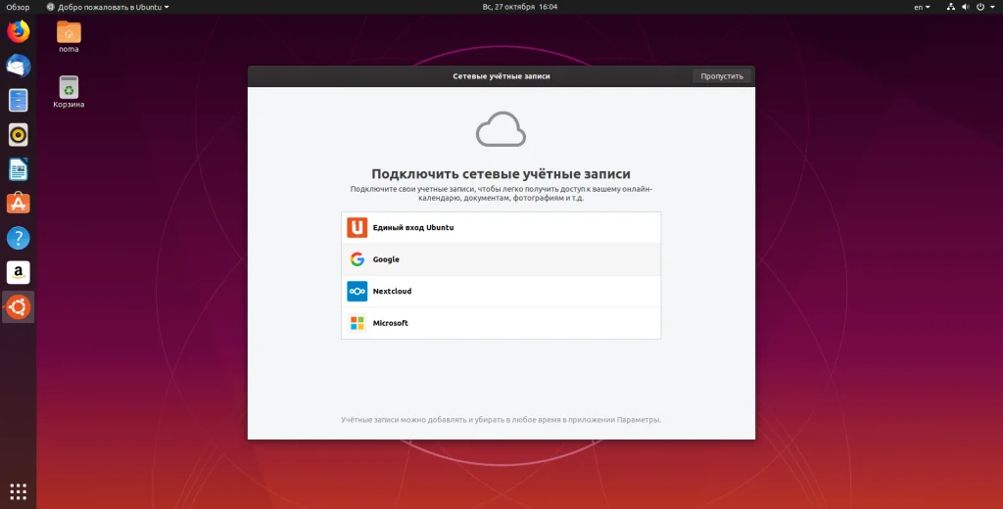Click the cloud illustration icon
The image size is (1003, 509).
[501, 129]
